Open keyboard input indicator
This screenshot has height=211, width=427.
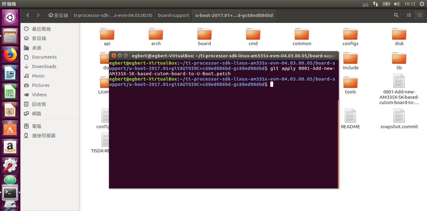coord(365,4)
